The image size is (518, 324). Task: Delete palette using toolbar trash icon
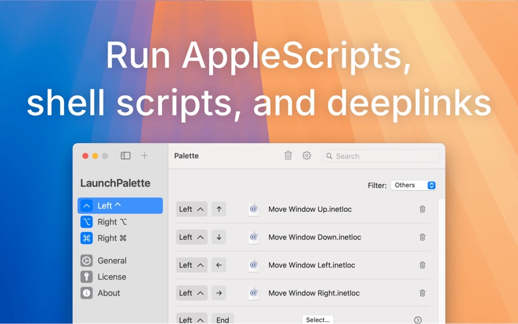(x=288, y=156)
